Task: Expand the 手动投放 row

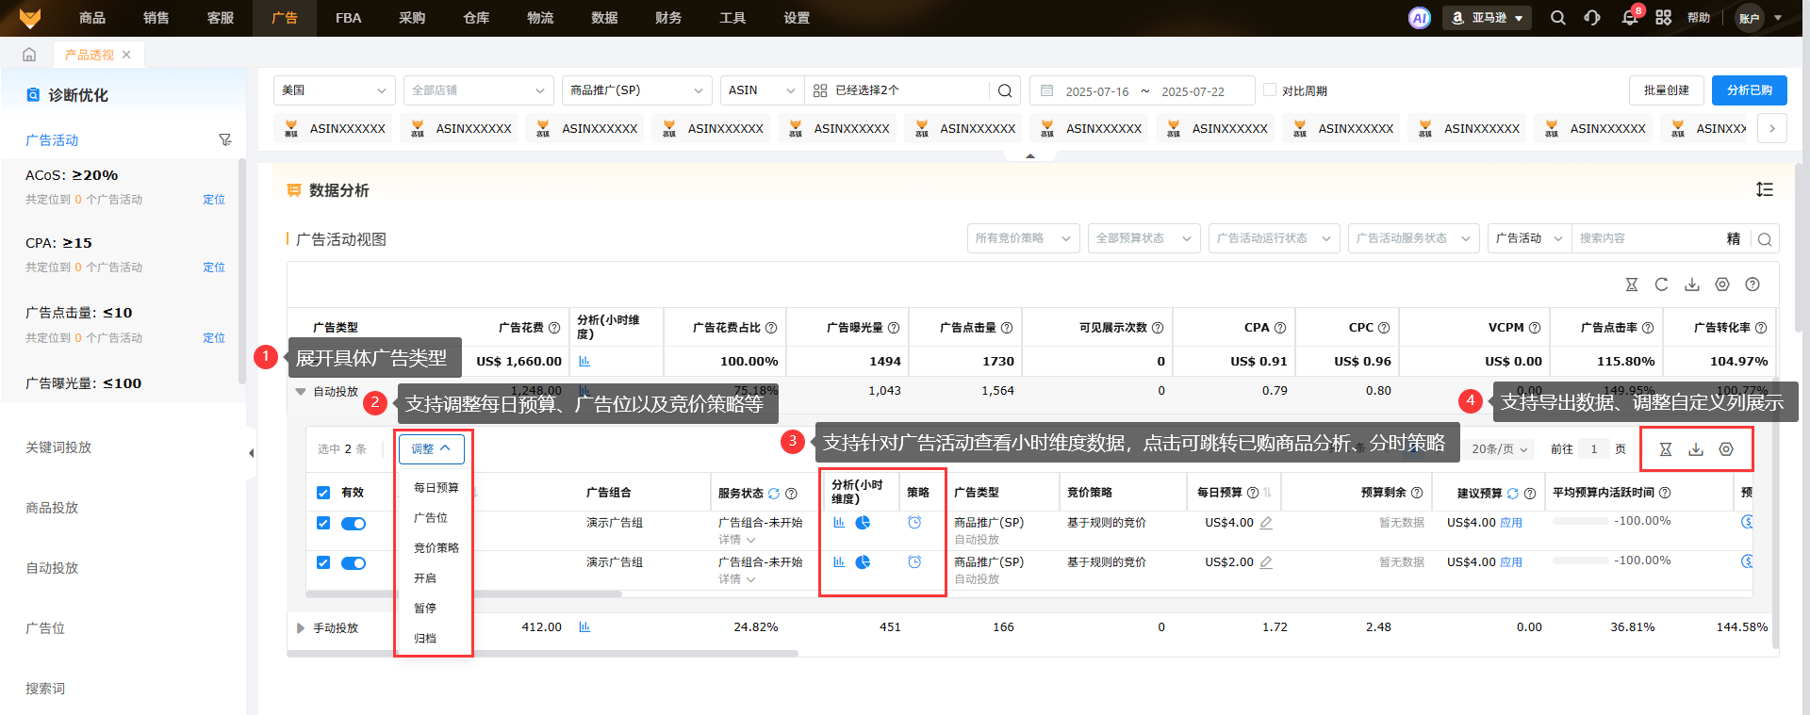Action: [301, 628]
